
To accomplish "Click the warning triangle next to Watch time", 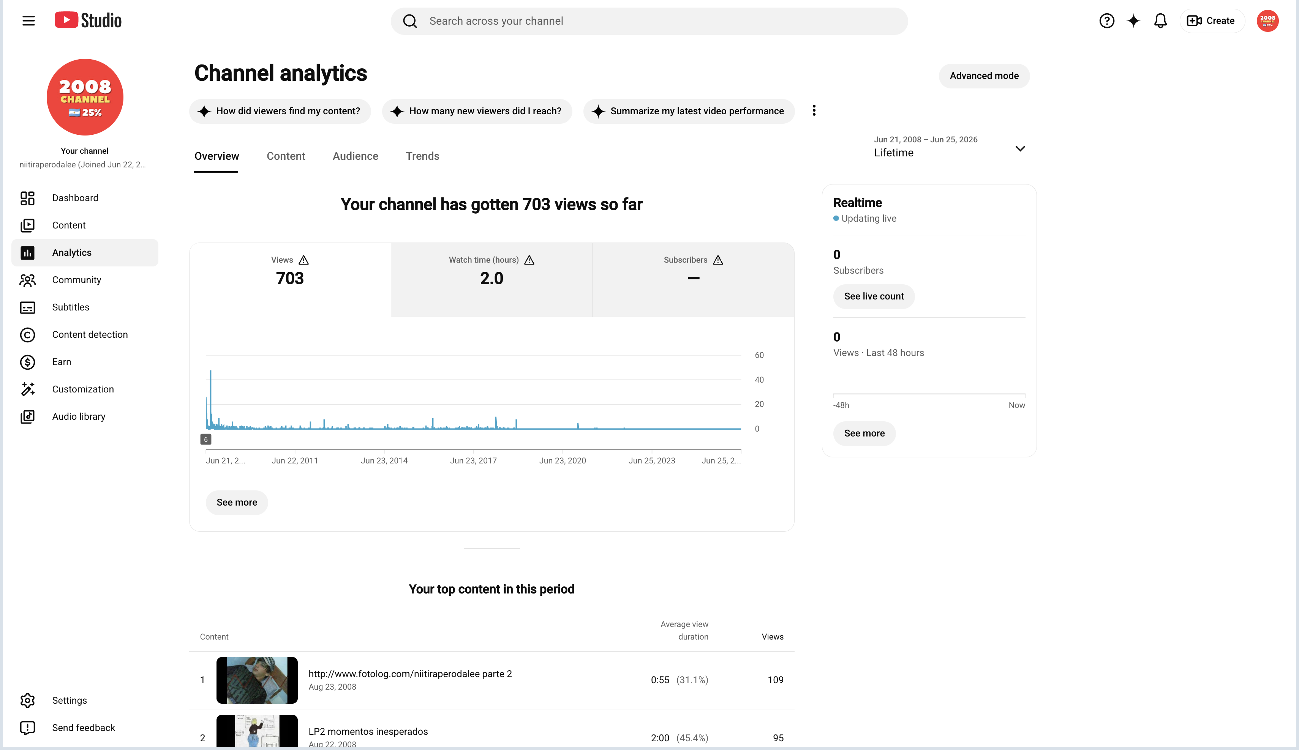I will click(x=529, y=260).
